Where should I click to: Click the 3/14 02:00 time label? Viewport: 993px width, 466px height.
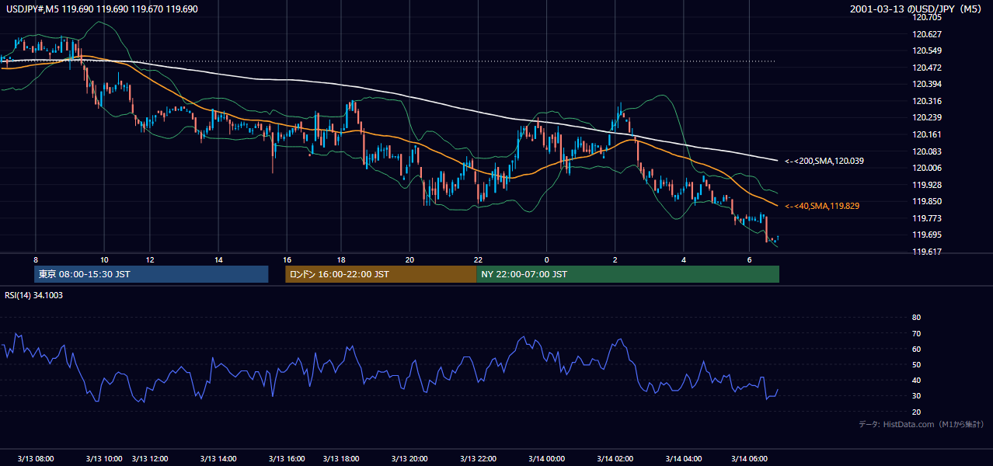click(616, 459)
